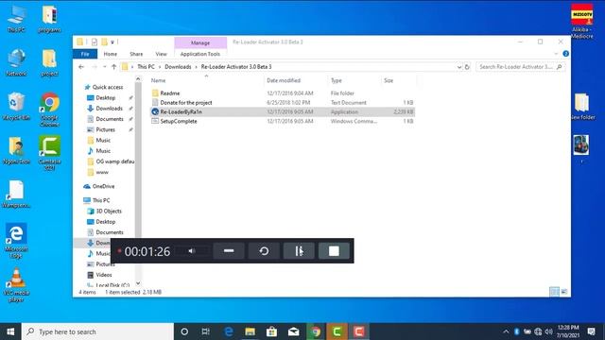The image size is (605, 340).
Task: Select Recycle Bin desktop icon
Action: coord(16,107)
